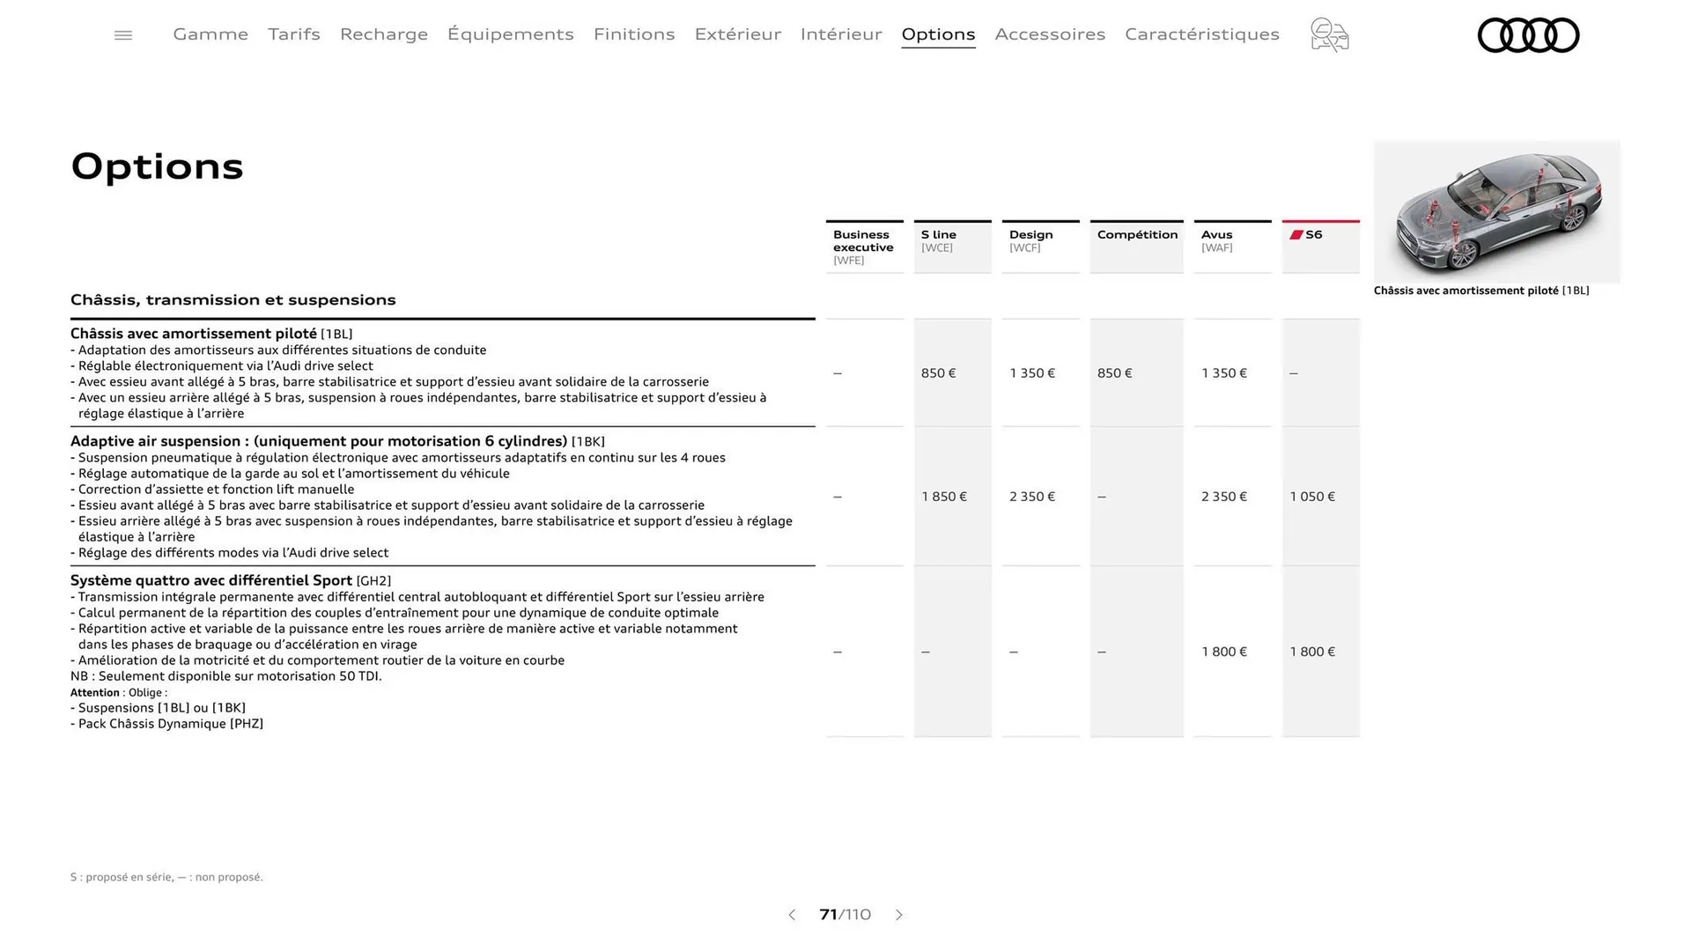Screen dimensions: 1691x951
Task: Select the Business executive [WFE] column header
Action: point(863,247)
